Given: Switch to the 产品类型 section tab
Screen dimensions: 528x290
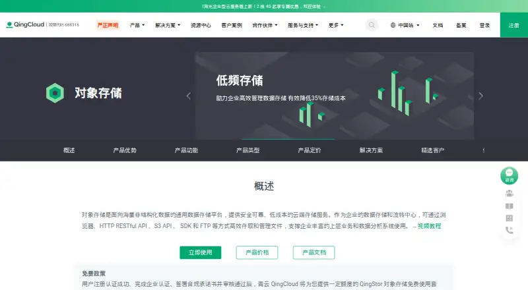Looking at the screenshot, I should (x=248, y=150).
